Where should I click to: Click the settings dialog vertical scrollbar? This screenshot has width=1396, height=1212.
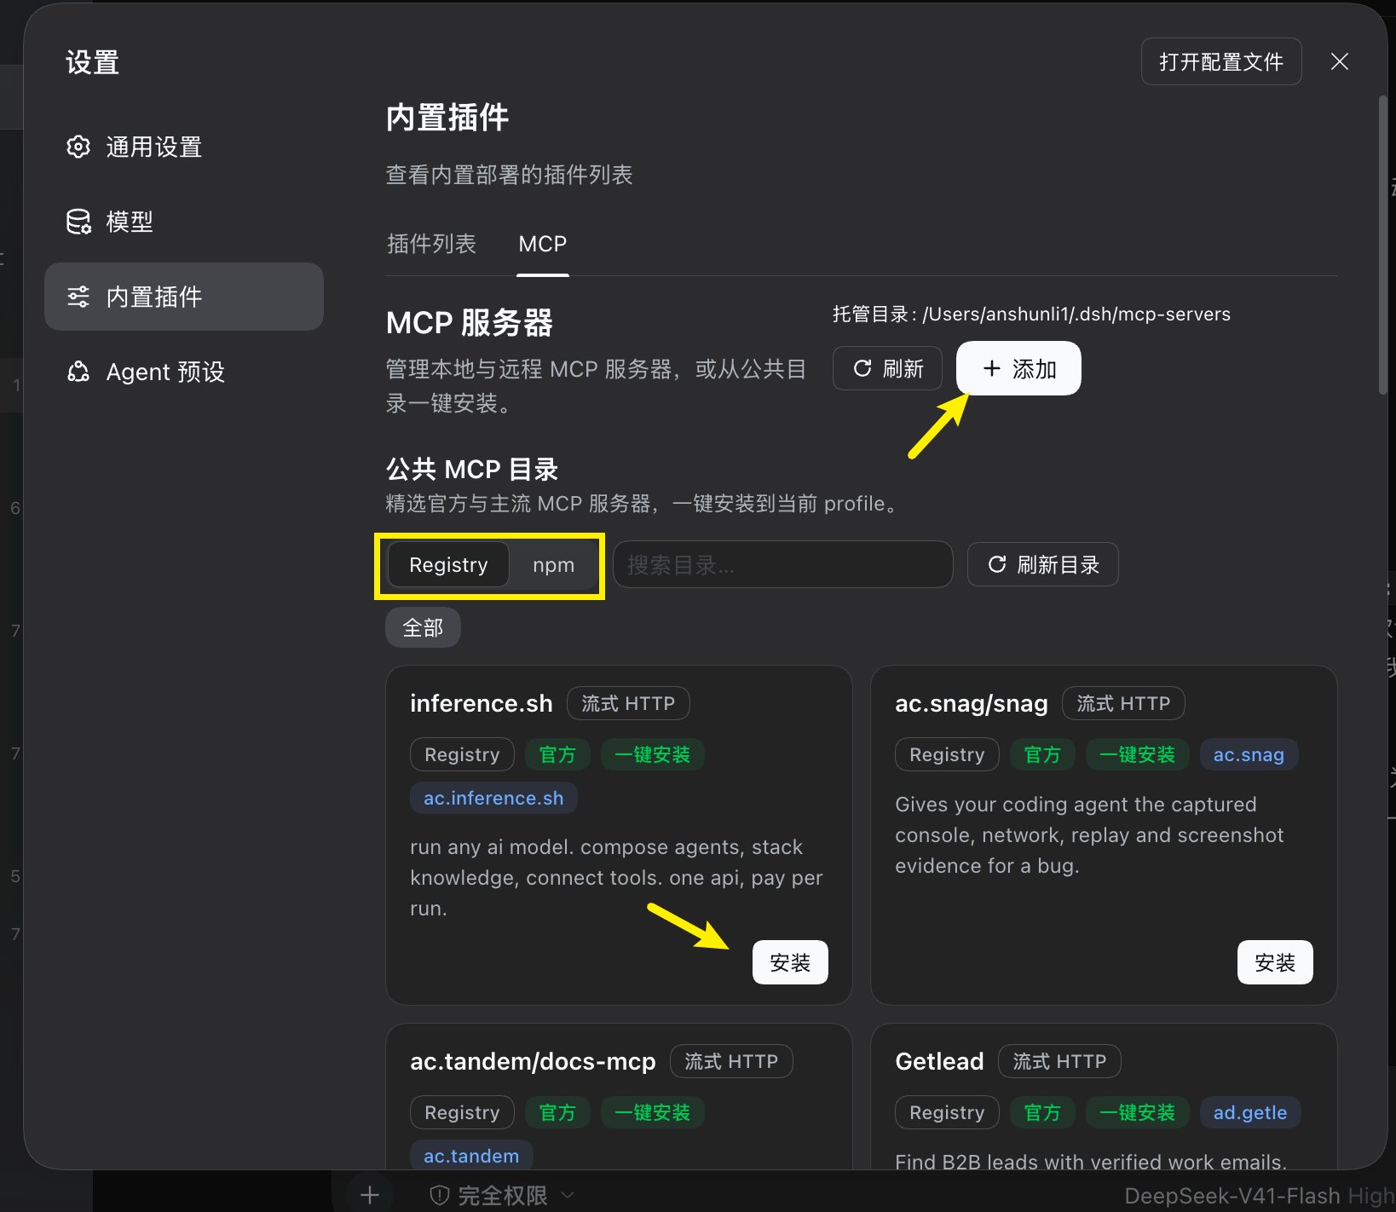[x=1382, y=245]
